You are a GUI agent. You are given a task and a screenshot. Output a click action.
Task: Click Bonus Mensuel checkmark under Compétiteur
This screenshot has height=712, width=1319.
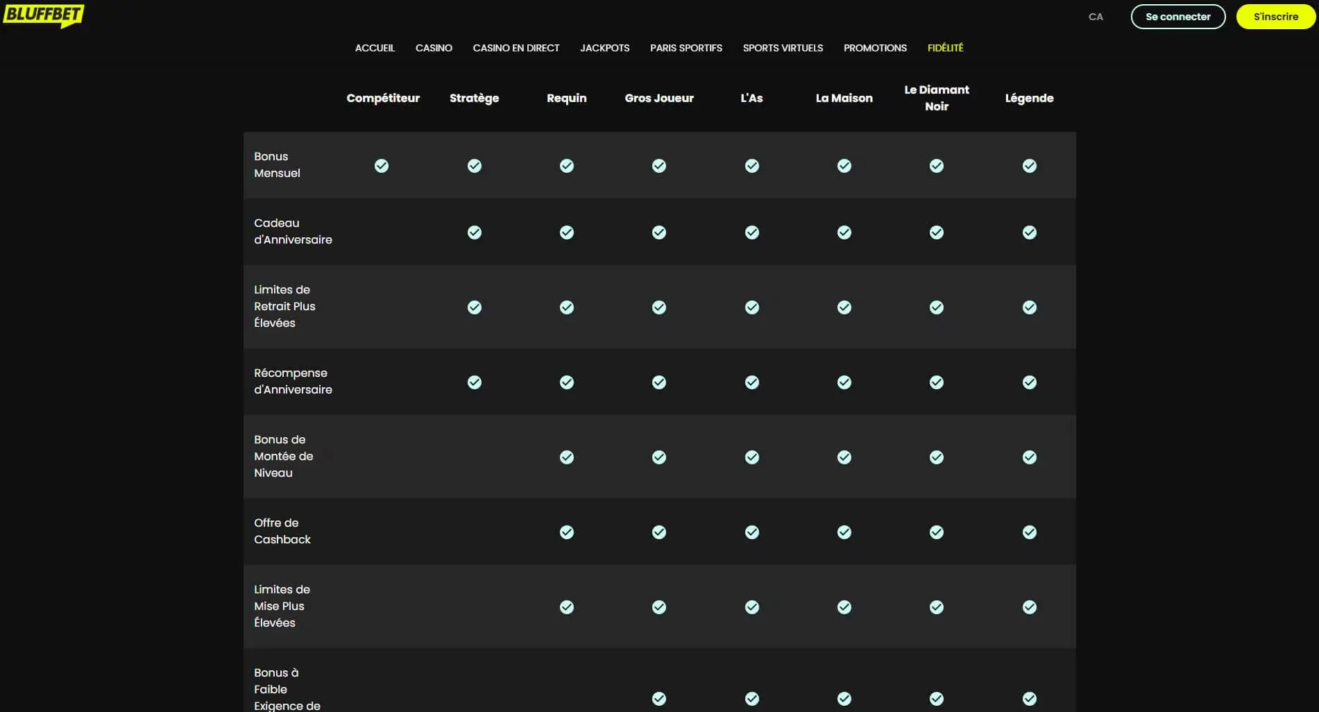pos(382,166)
